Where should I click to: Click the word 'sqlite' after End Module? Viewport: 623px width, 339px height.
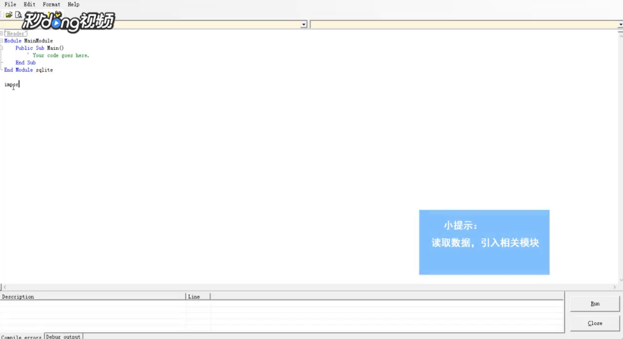(44, 70)
